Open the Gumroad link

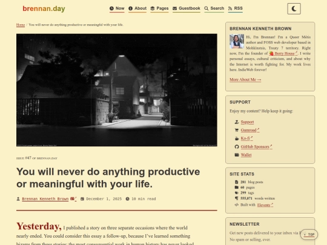pyautogui.click(x=250, y=130)
